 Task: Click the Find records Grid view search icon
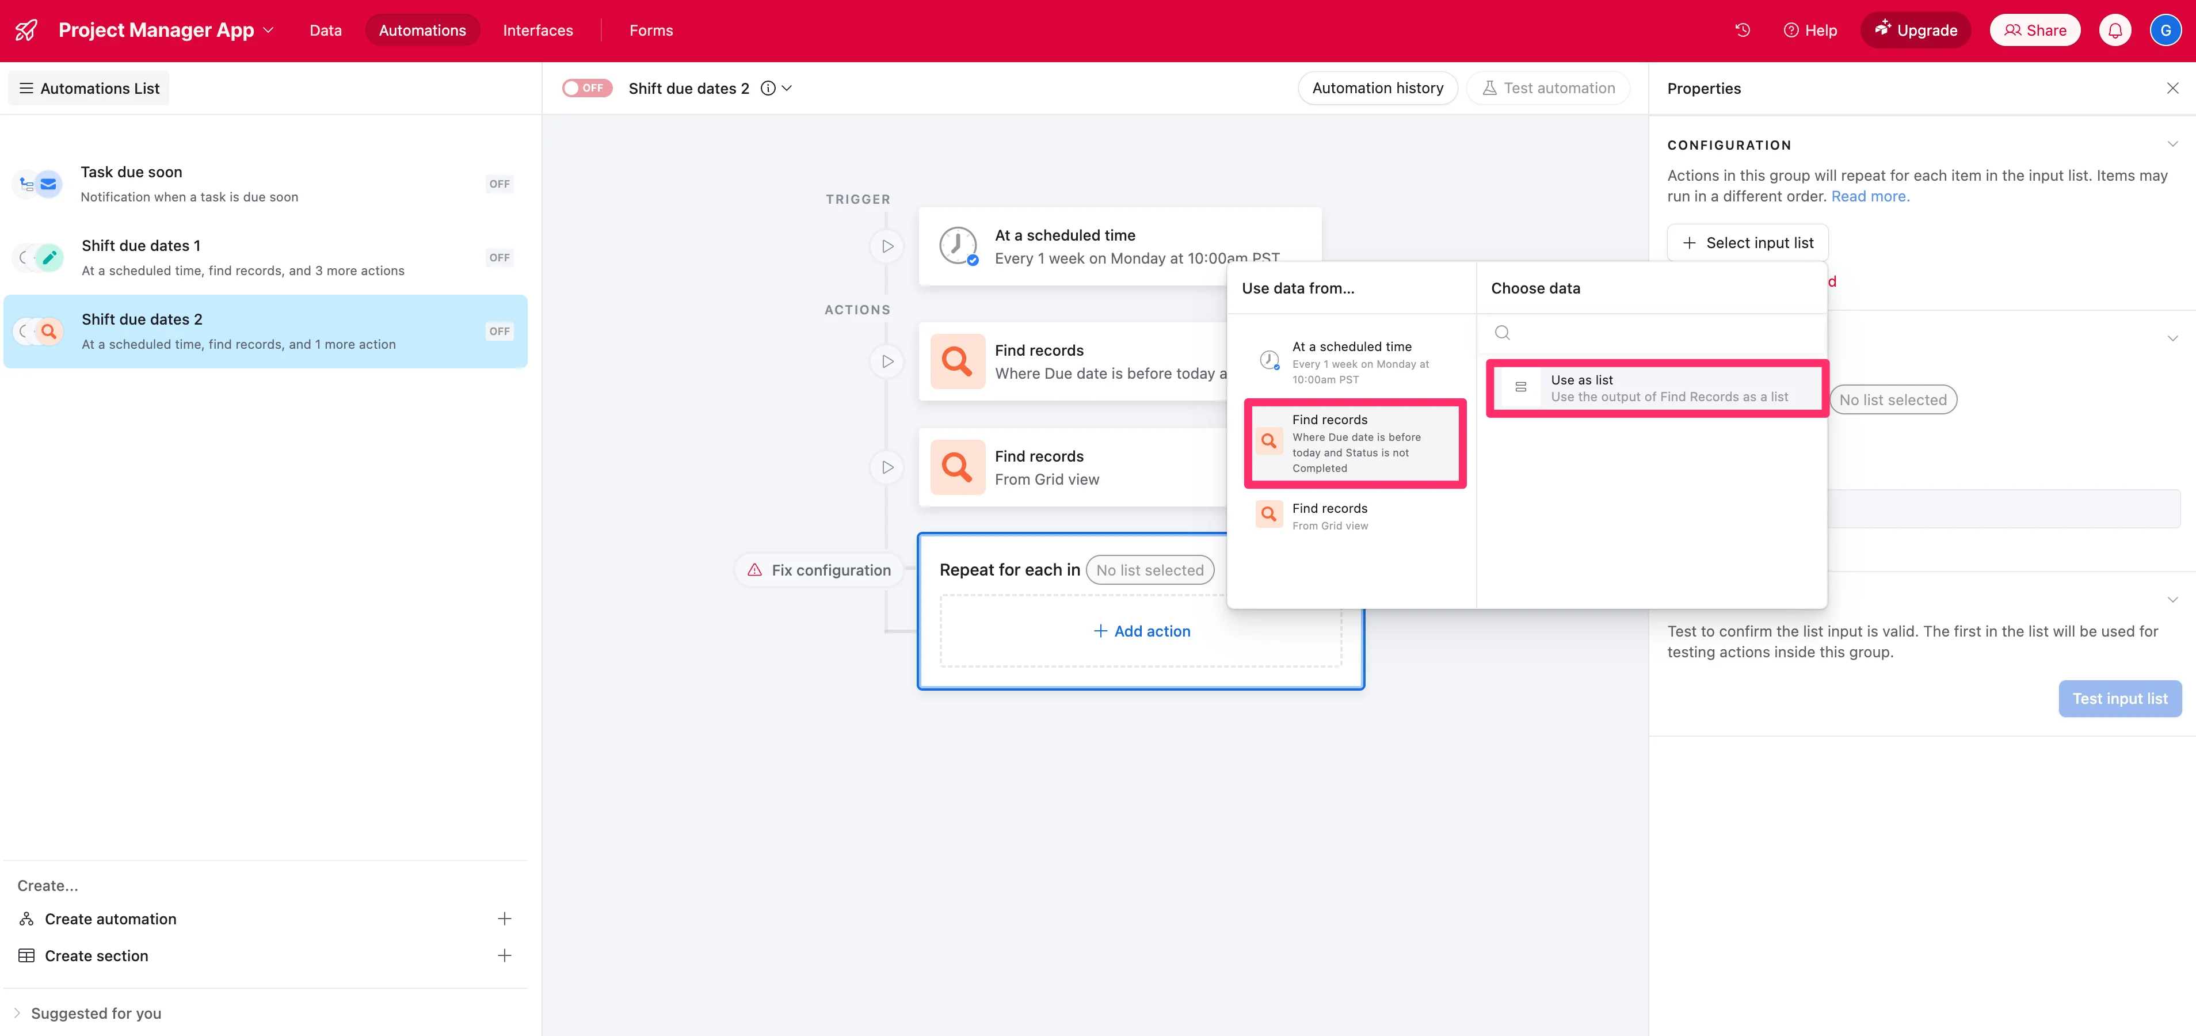point(956,467)
